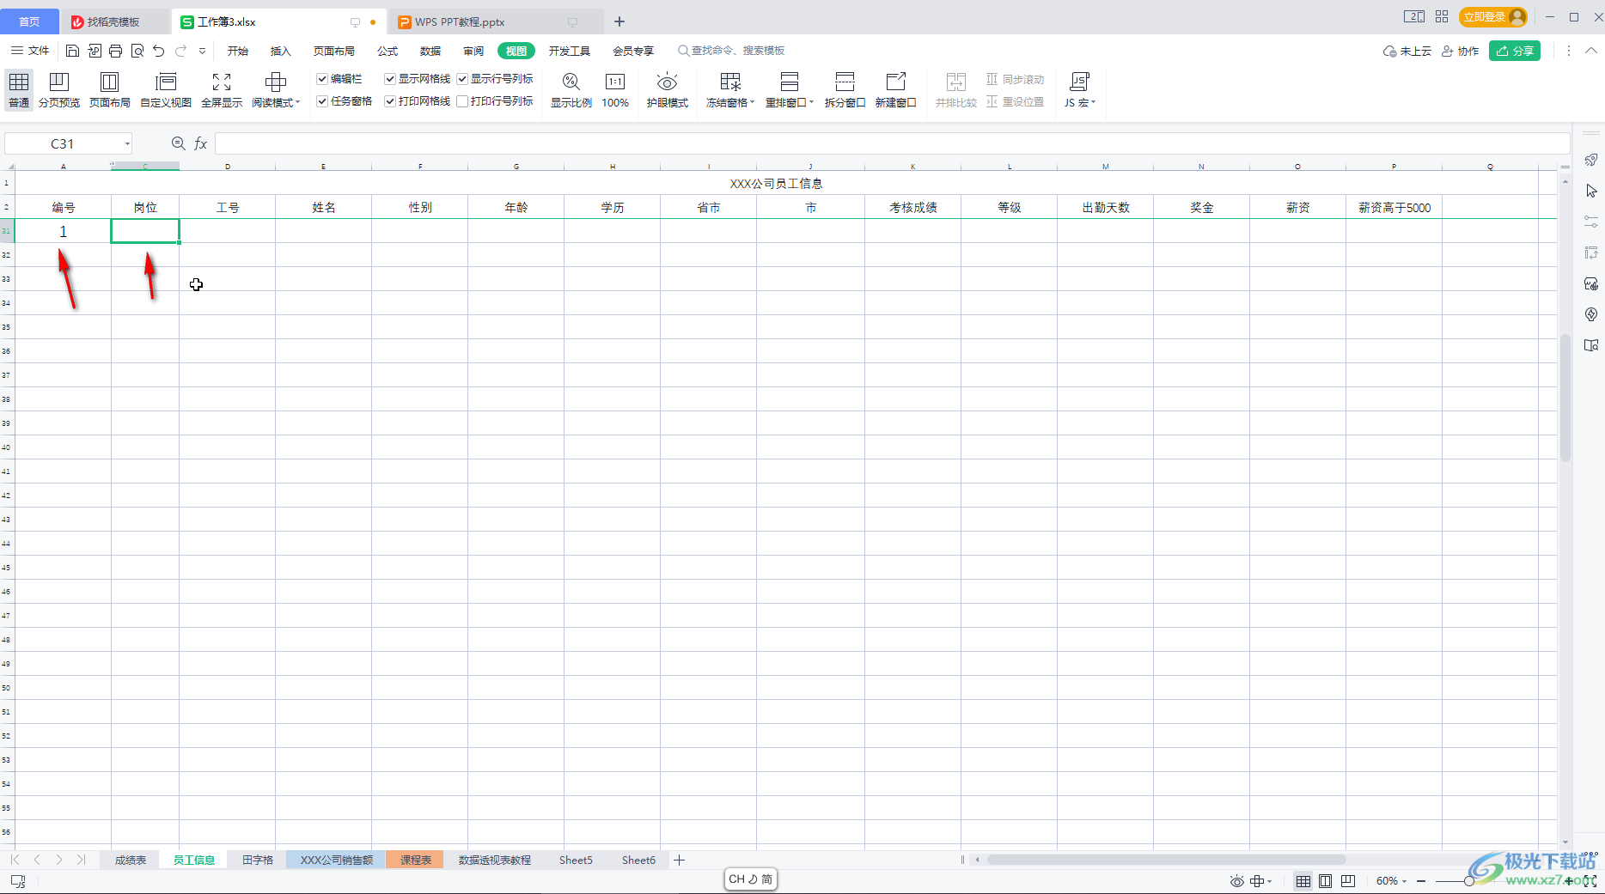Open the Developer Tools (开发工具) tab
Viewport: 1605px width, 894px height.
[x=570, y=51]
